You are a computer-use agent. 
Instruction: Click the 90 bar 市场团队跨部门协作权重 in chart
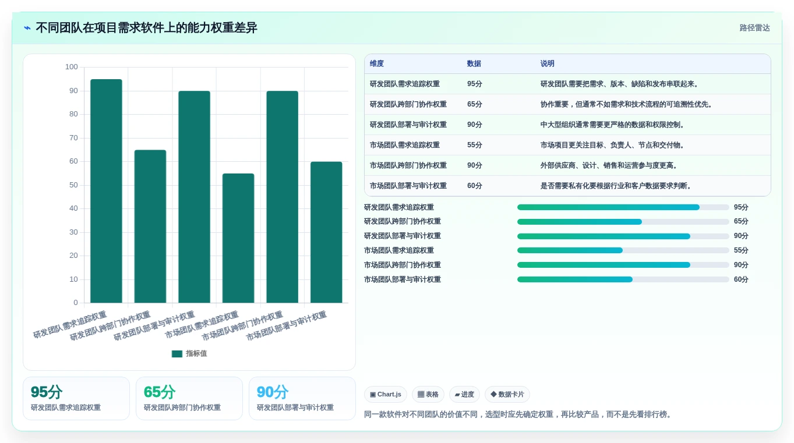pyautogui.click(x=283, y=197)
